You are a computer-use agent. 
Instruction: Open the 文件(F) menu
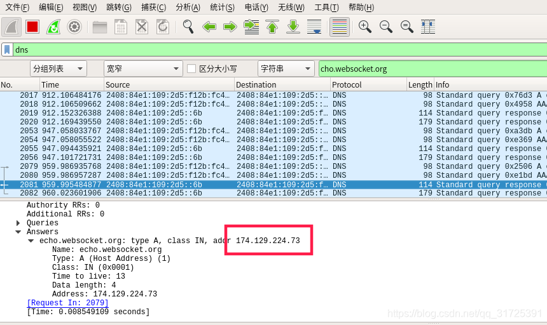coord(17,7)
